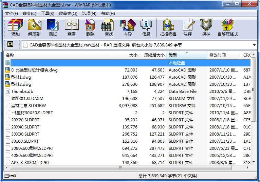Click the horizontal scrollbar left arrow
The image size is (260, 182).
coord(6,167)
